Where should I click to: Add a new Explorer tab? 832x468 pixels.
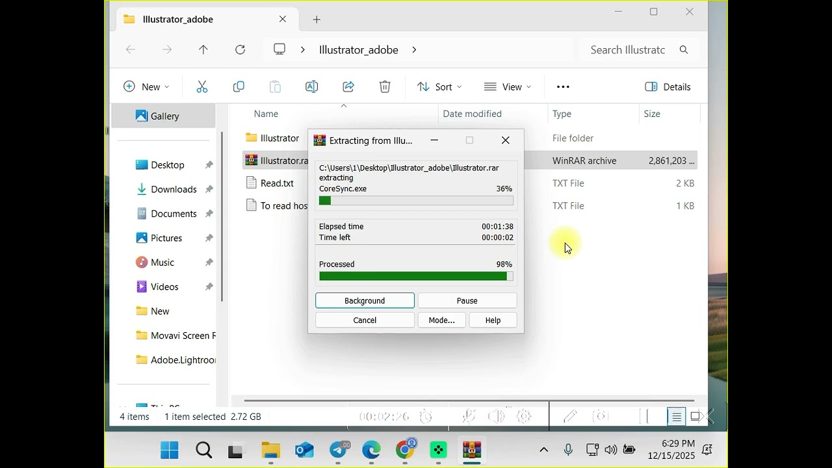point(317,19)
